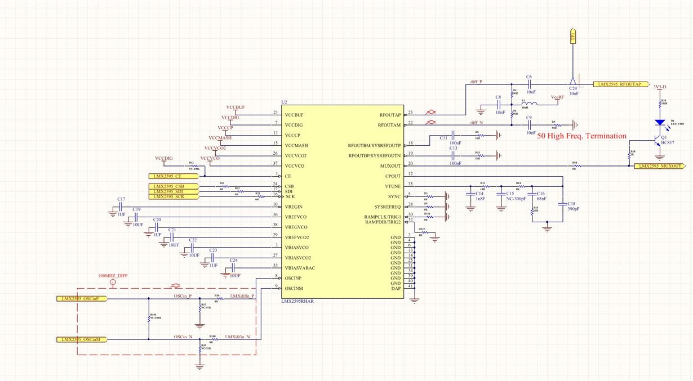Click capacitor C16 68nF symbol
Screen dimensions: 693x381
click(531, 195)
